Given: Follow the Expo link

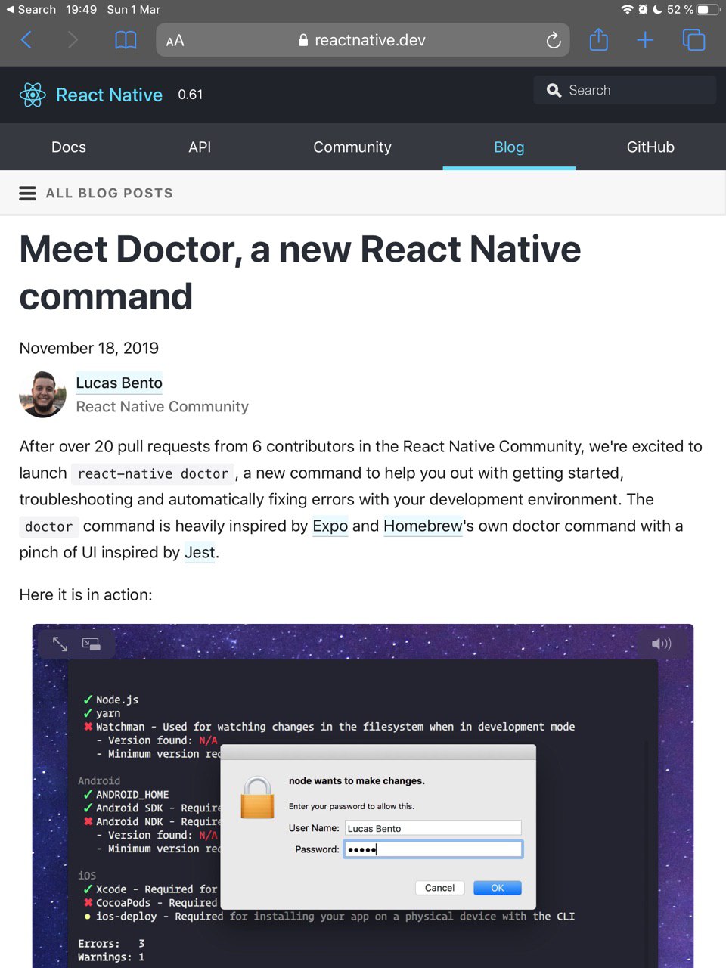Looking at the screenshot, I should (x=330, y=526).
